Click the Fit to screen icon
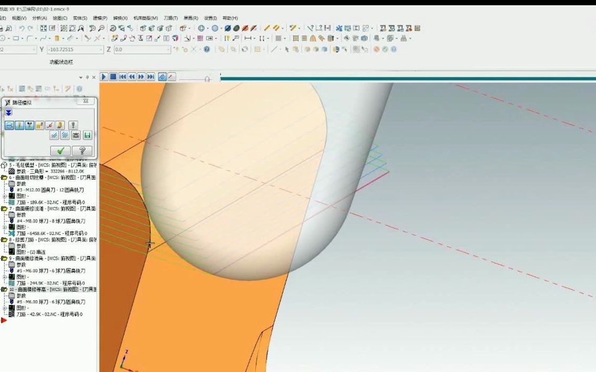 [x=44, y=28]
